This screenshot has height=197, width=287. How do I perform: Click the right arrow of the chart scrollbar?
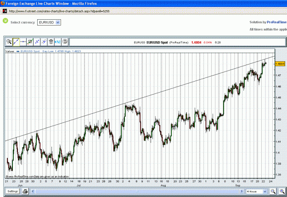click(242, 192)
